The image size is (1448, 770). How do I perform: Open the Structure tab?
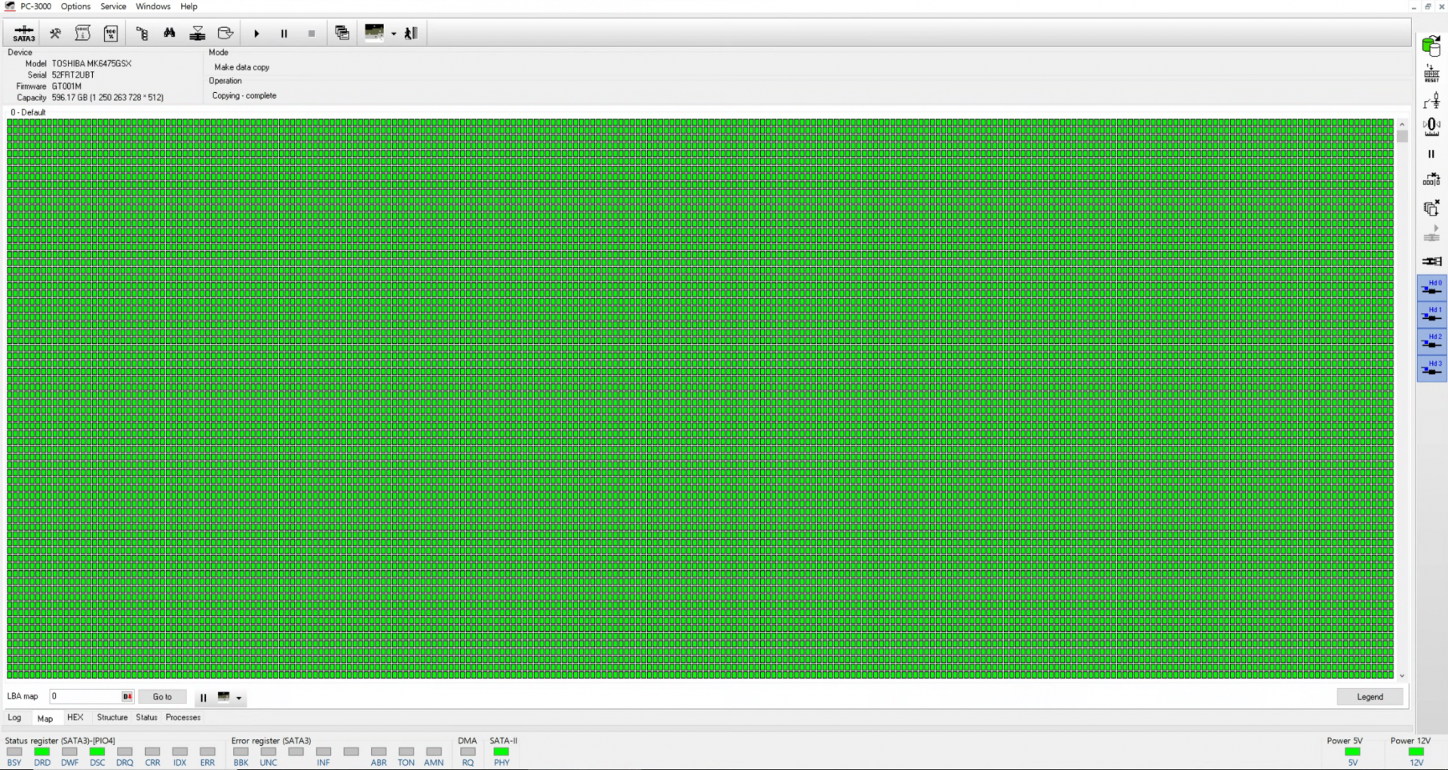(x=112, y=718)
